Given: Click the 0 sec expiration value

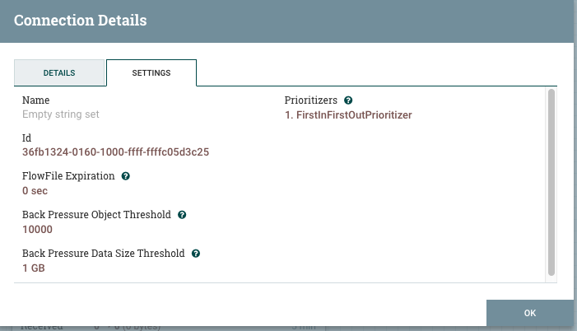Looking at the screenshot, I should point(35,191).
